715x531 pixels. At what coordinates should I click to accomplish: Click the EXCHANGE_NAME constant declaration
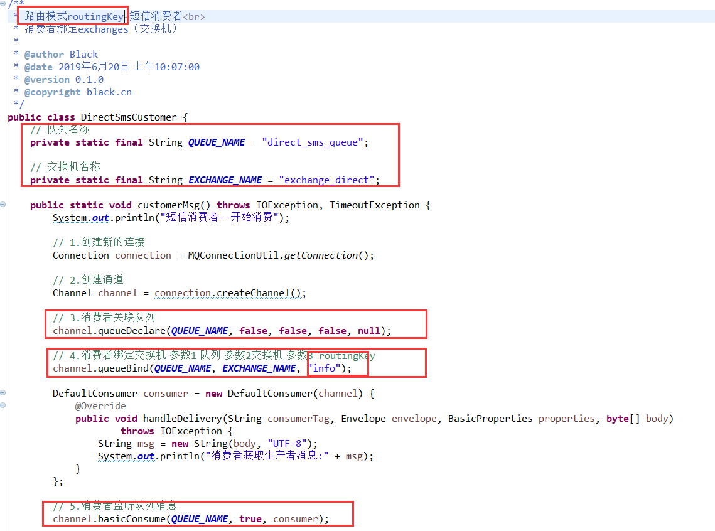[x=225, y=180]
